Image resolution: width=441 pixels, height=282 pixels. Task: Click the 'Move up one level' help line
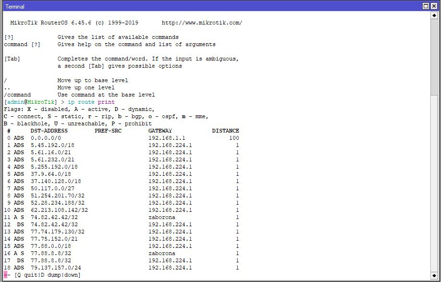pyautogui.click(x=86, y=87)
